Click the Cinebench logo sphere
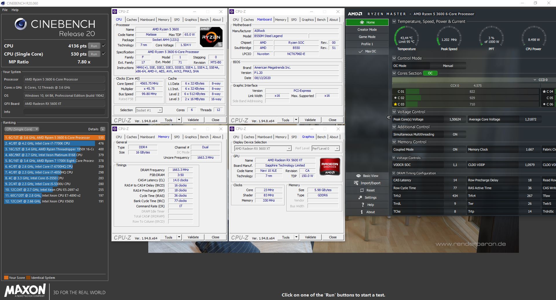This screenshot has width=556, height=300. point(21,24)
